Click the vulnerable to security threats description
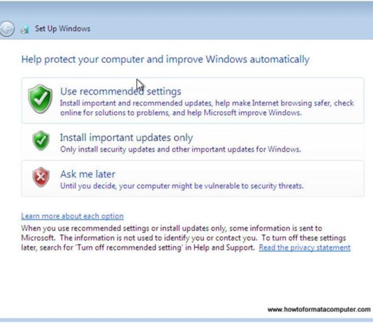This screenshot has width=373, height=323. (182, 186)
